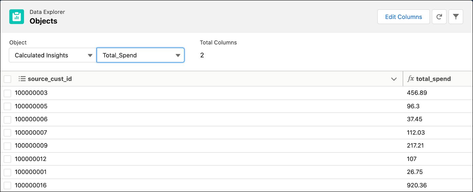473x192 pixels.
Task: Select customer ID 100000007 cell
Action: tap(31, 133)
